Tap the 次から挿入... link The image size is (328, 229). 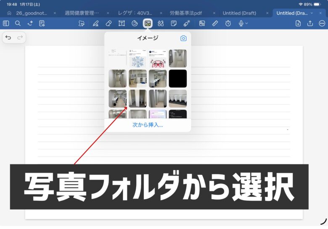click(148, 125)
